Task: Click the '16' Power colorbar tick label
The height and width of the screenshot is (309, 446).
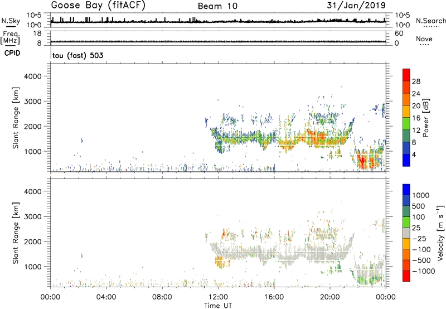Action: click(416, 118)
